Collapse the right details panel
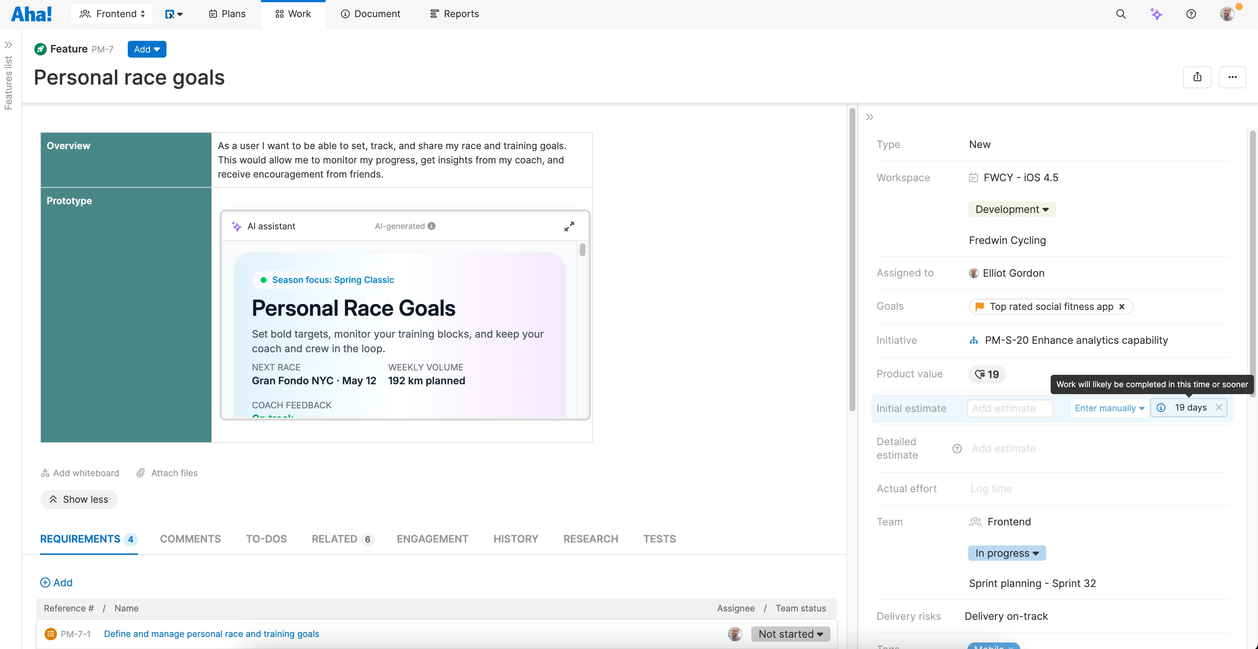1258x649 pixels. [869, 117]
